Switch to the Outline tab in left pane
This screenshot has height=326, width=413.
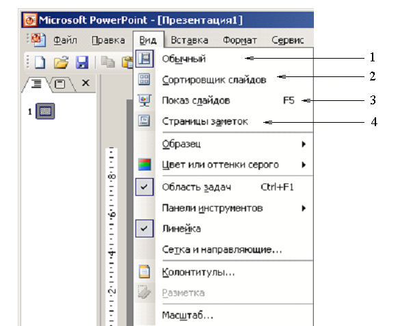pos(36,84)
